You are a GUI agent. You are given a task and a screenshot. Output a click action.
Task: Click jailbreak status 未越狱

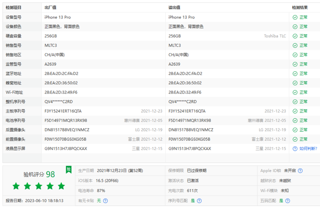[x=285, y=181]
